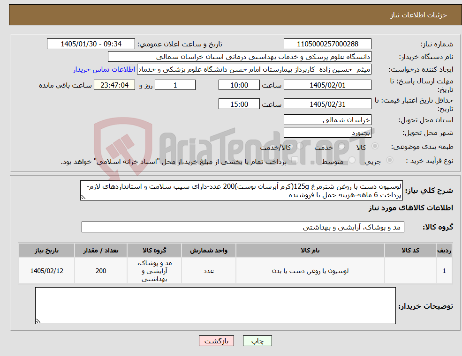Screen dimensions: 462x356
Task: Select the متوسط purchase type radio
Action: tap(352, 160)
